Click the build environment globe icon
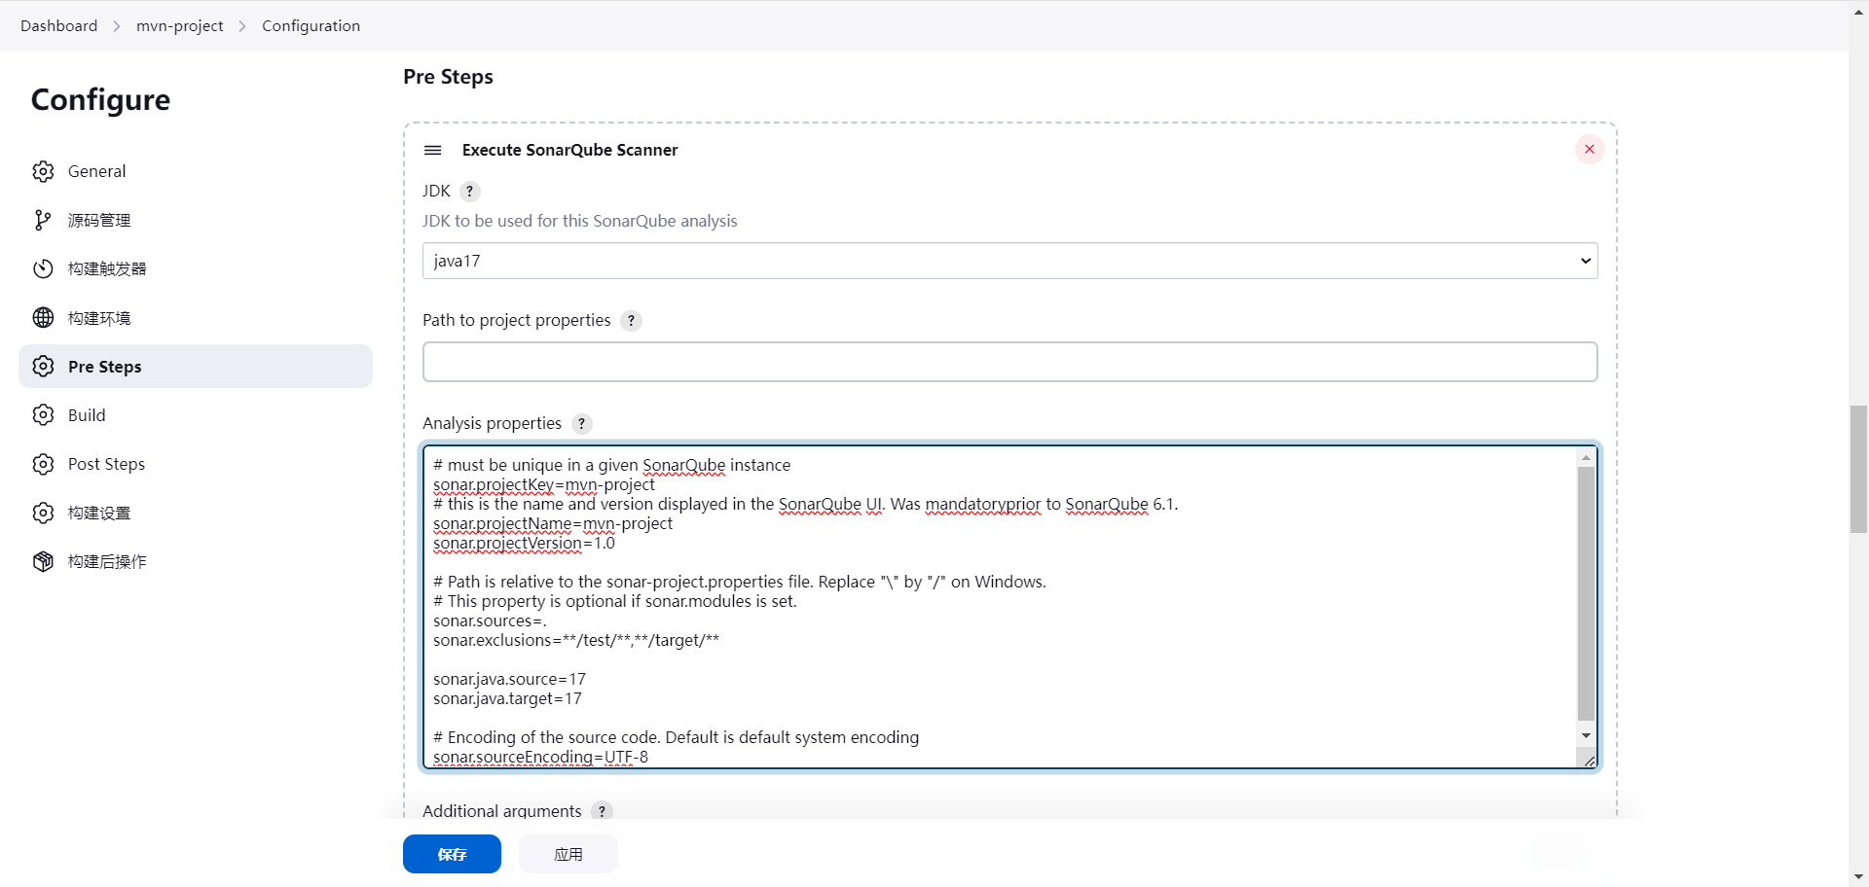Screen dimensions: 1869x887 (x=43, y=317)
